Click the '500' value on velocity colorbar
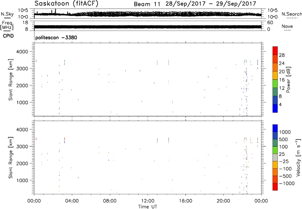This screenshot has height=209, width=302. [283, 140]
